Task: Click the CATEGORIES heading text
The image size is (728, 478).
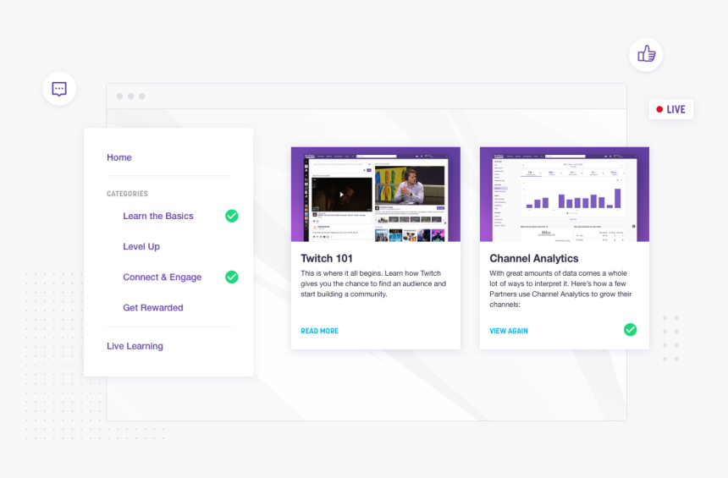Action: pyautogui.click(x=127, y=194)
